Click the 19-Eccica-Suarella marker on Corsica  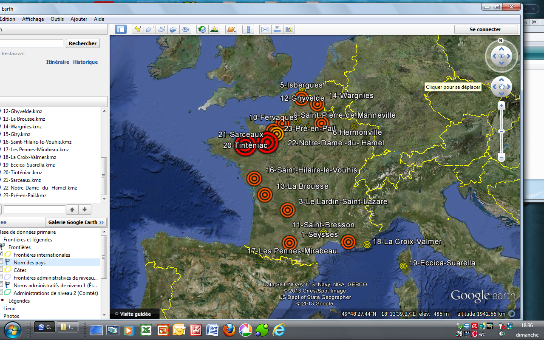pyautogui.click(x=403, y=266)
